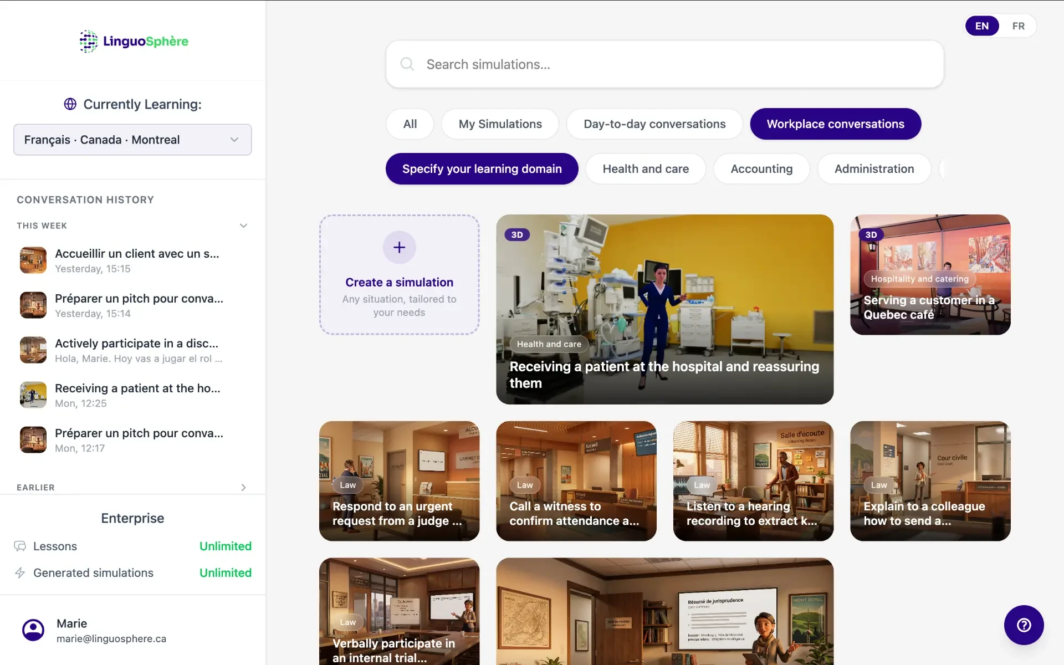Open 'Préparer un pitch' from Mon 12:17
The width and height of the screenshot is (1064, 665).
[132, 440]
